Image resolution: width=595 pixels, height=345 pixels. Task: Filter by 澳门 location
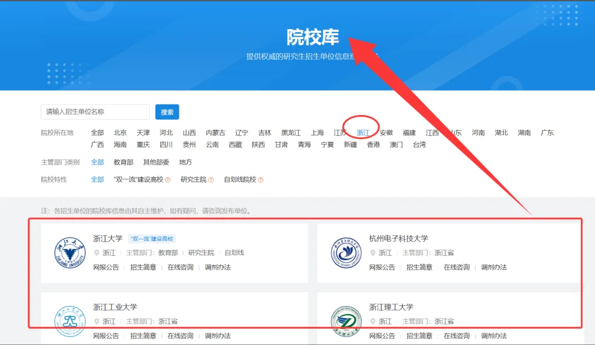[x=397, y=145]
